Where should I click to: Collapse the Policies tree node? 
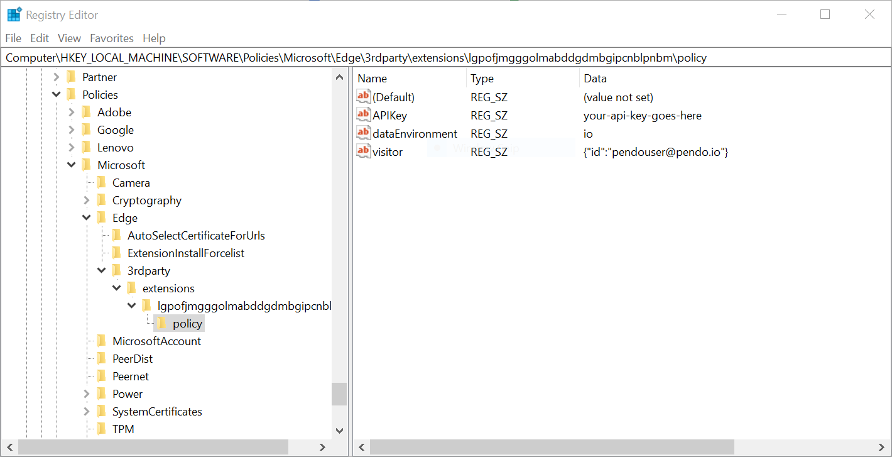pyautogui.click(x=57, y=95)
